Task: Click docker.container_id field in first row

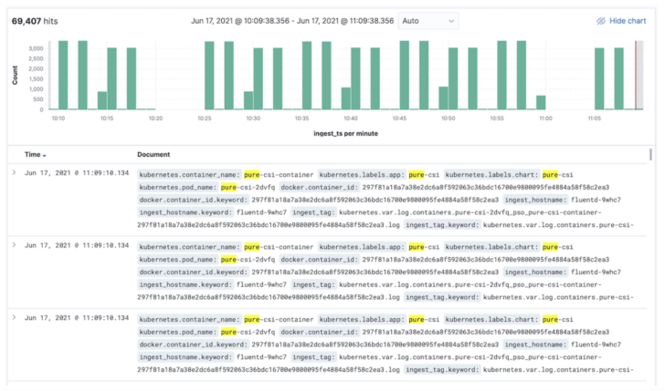Action: (320, 187)
